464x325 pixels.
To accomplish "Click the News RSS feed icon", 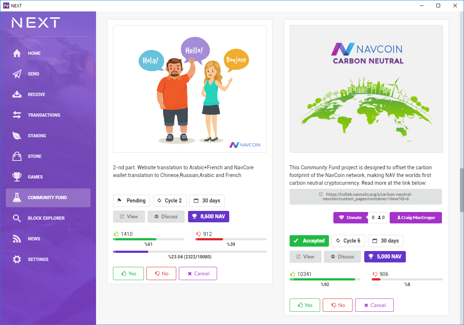I will tap(17, 239).
